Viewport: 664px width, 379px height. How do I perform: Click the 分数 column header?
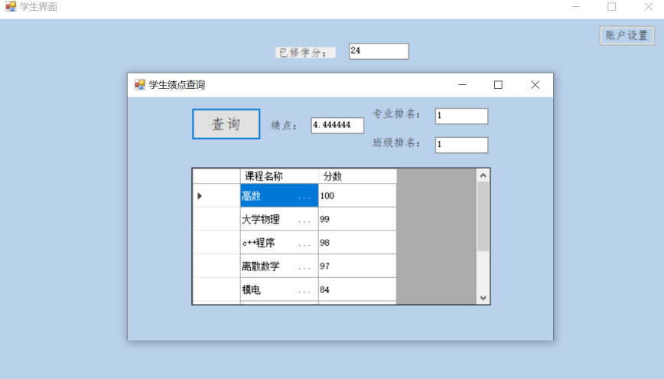[x=357, y=176]
